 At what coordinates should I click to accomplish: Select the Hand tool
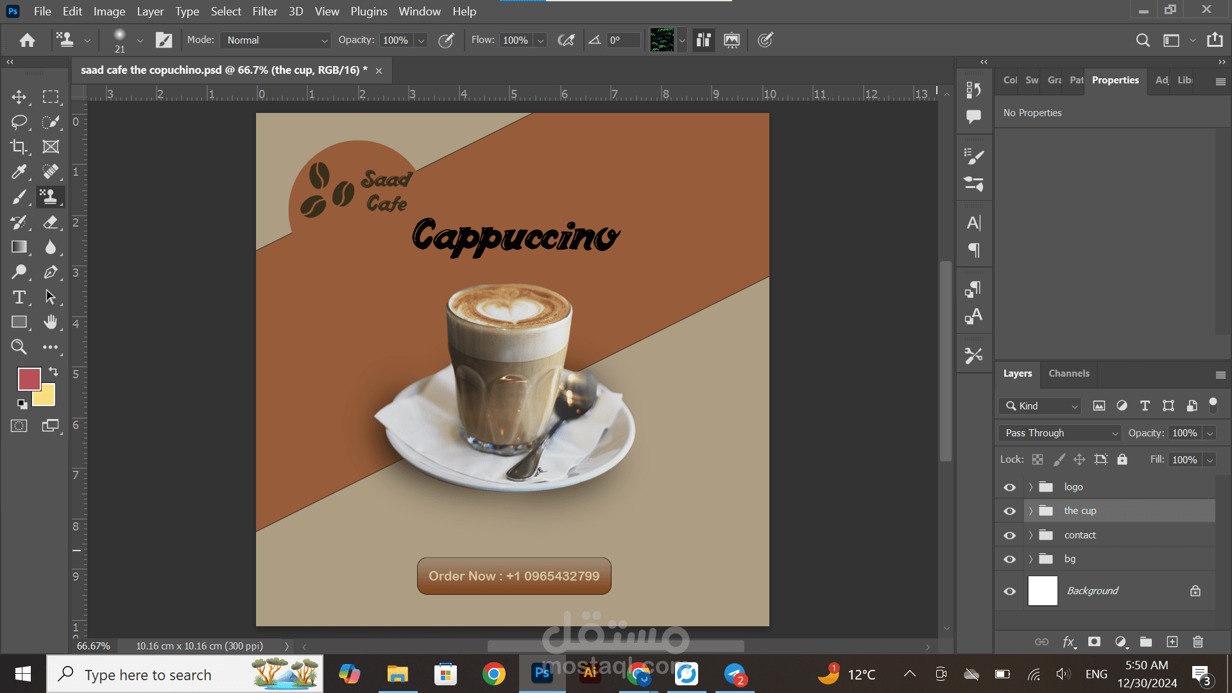(x=50, y=322)
